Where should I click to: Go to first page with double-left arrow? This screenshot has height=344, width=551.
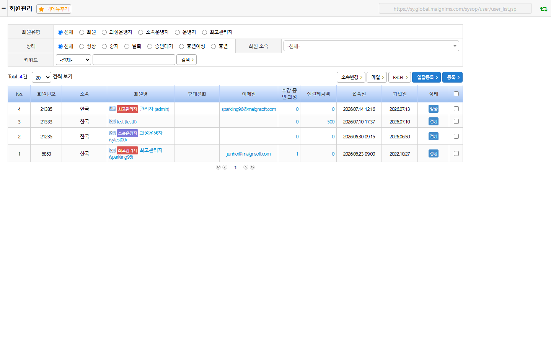coord(218,167)
